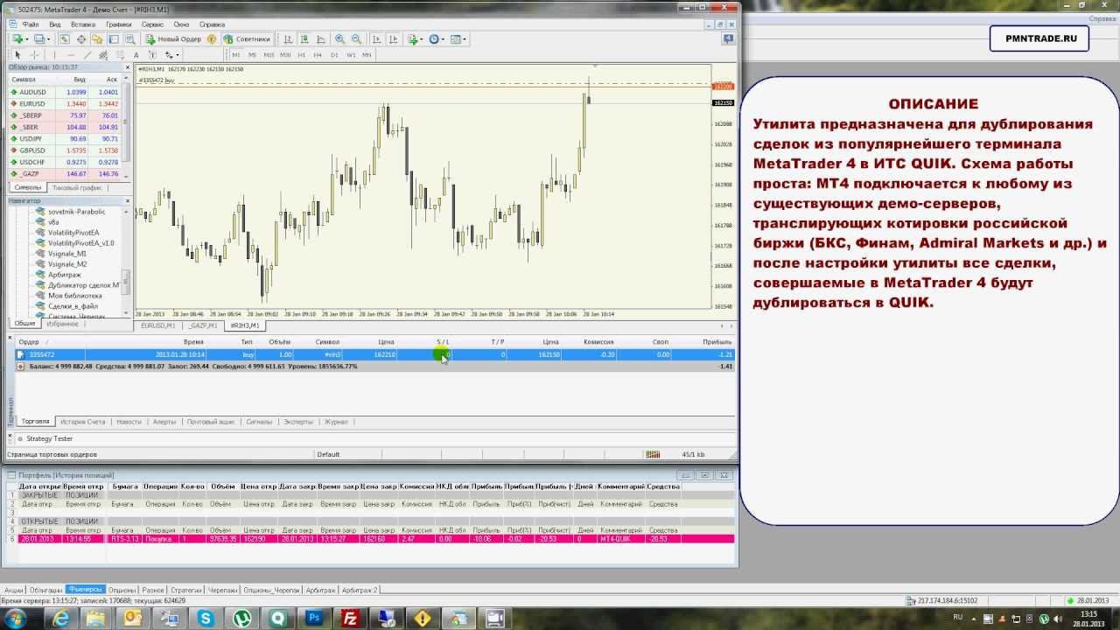
Task: Toggle chart auto scroll
Action: [x=377, y=38]
